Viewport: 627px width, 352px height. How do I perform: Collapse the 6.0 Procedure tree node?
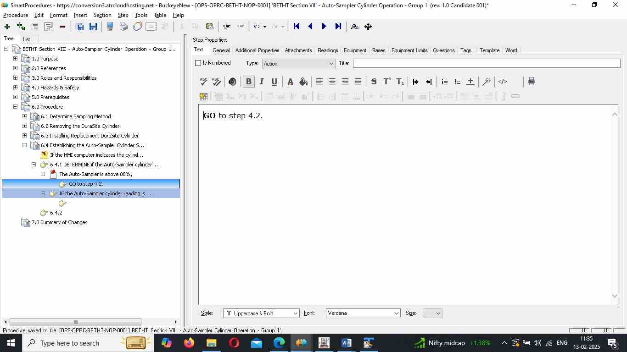pos(15,107)
